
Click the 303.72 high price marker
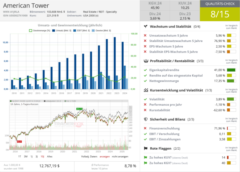tap(79, 109)
